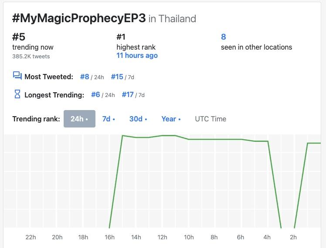Click the UTC Time label
This screenshot has width=326, height=248.
click(211, 119)
